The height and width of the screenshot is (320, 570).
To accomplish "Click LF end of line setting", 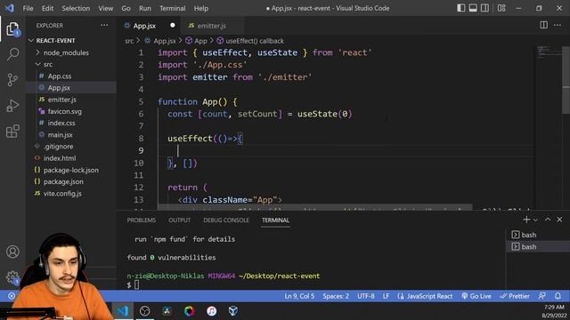I will click(386, 296).
